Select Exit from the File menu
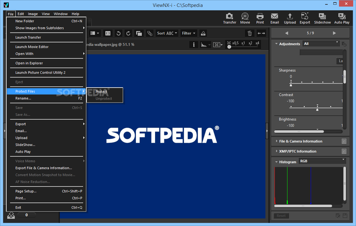 coord(46,208)
